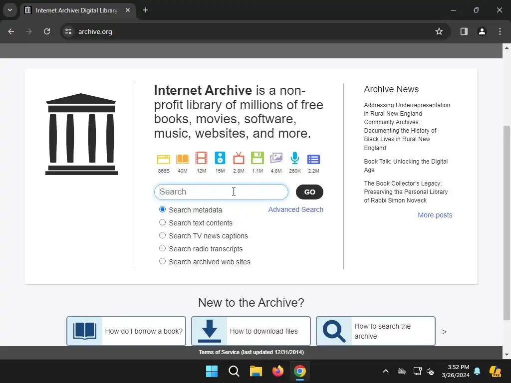The height and width of the screenshot is (383, 511).
Task: Select Search archived web sites option
Action: (162, 261)
